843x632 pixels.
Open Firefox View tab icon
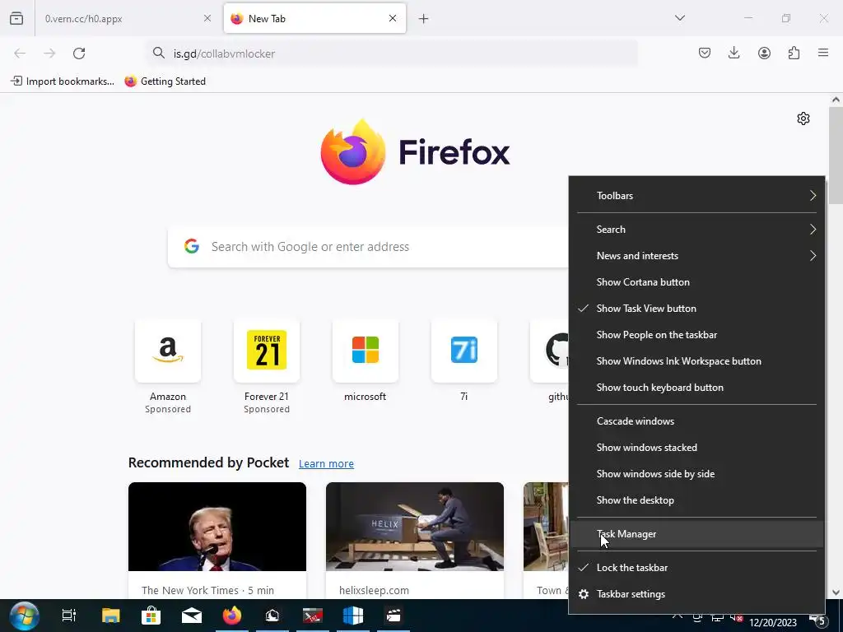pos(16,18)
